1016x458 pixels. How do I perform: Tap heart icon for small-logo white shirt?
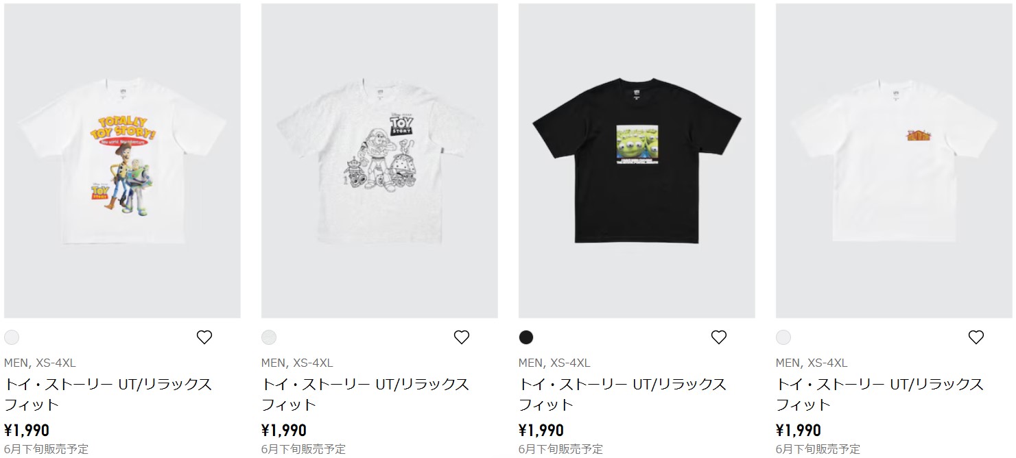tap(976, 337)
